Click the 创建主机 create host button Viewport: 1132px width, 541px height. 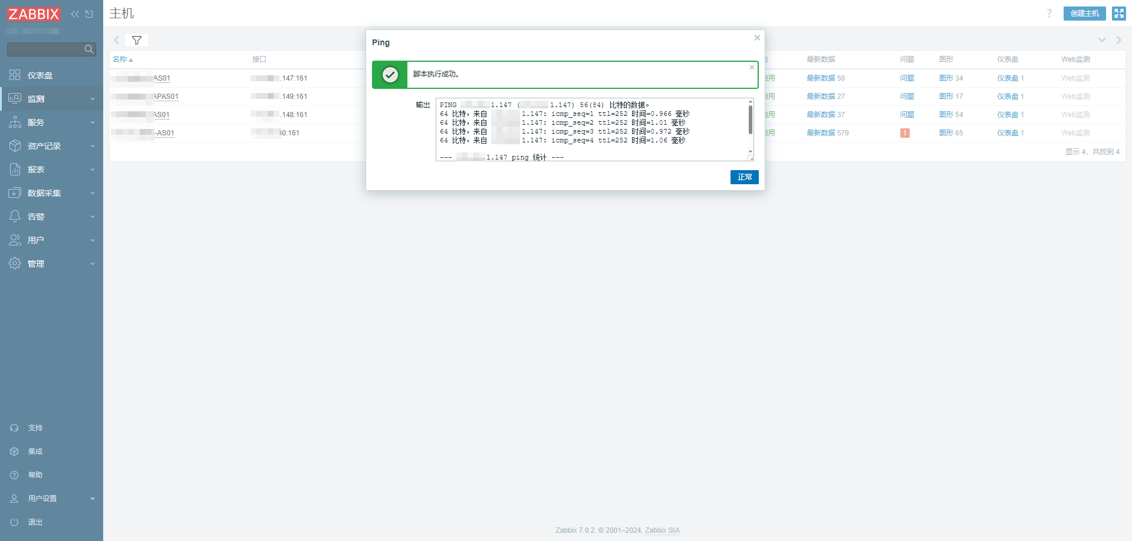pos(1084,14)
